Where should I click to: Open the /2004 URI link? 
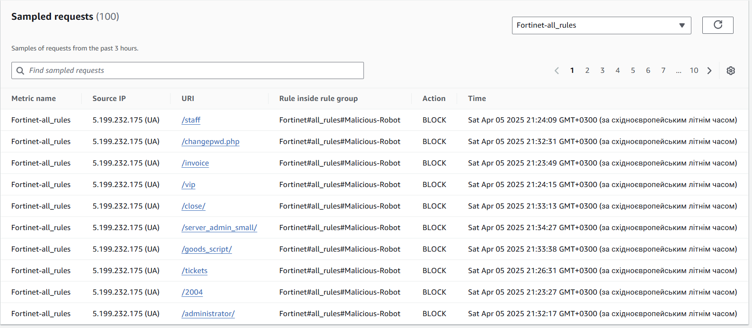(192, 292)
